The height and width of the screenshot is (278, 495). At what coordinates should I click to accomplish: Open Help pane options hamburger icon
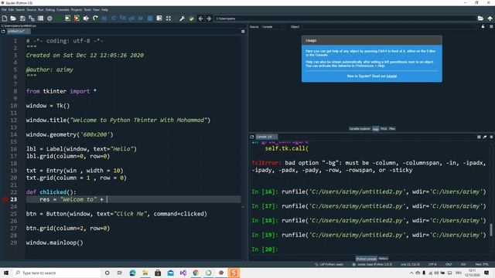coord(491,27)
